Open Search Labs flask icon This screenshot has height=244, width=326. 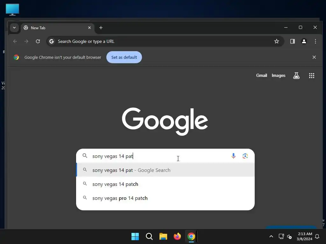click(x=296, y=76)
